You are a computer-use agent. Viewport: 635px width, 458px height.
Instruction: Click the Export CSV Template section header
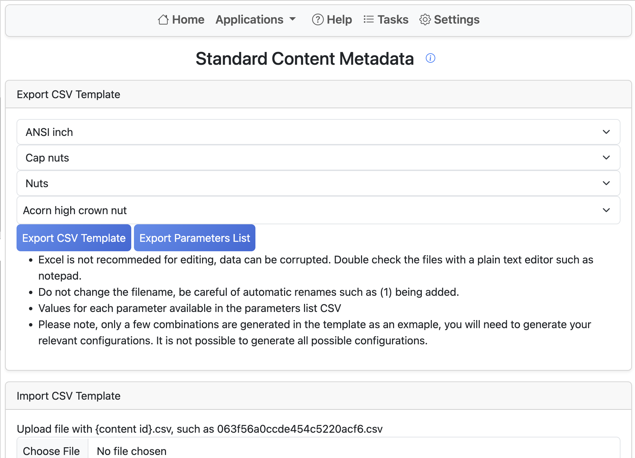[x=68, y=94]
